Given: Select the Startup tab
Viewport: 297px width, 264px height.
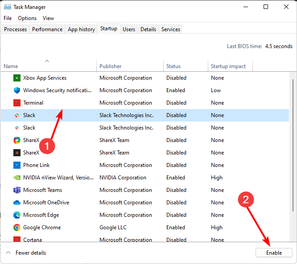Looking at the screenshot, I should point(109,28).
